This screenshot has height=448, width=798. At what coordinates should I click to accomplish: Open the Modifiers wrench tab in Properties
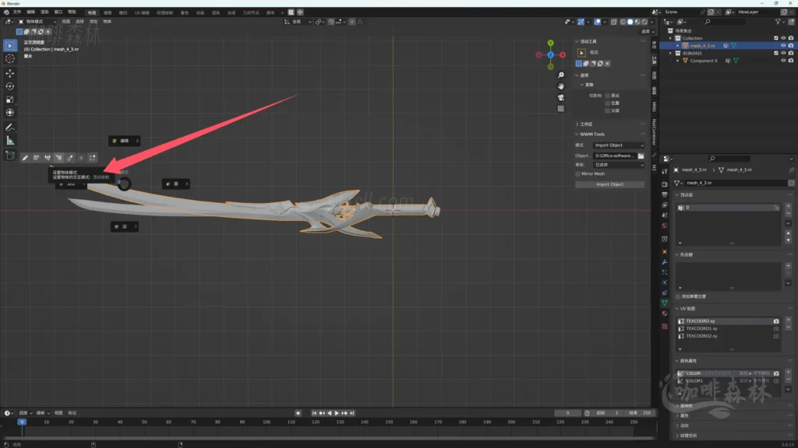point(664,262)
